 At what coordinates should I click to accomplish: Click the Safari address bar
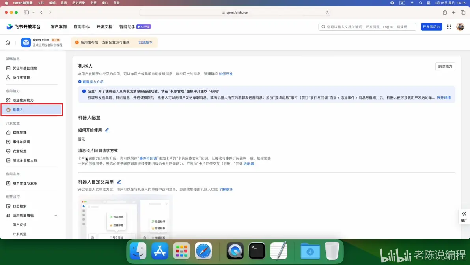coord(235,13)
